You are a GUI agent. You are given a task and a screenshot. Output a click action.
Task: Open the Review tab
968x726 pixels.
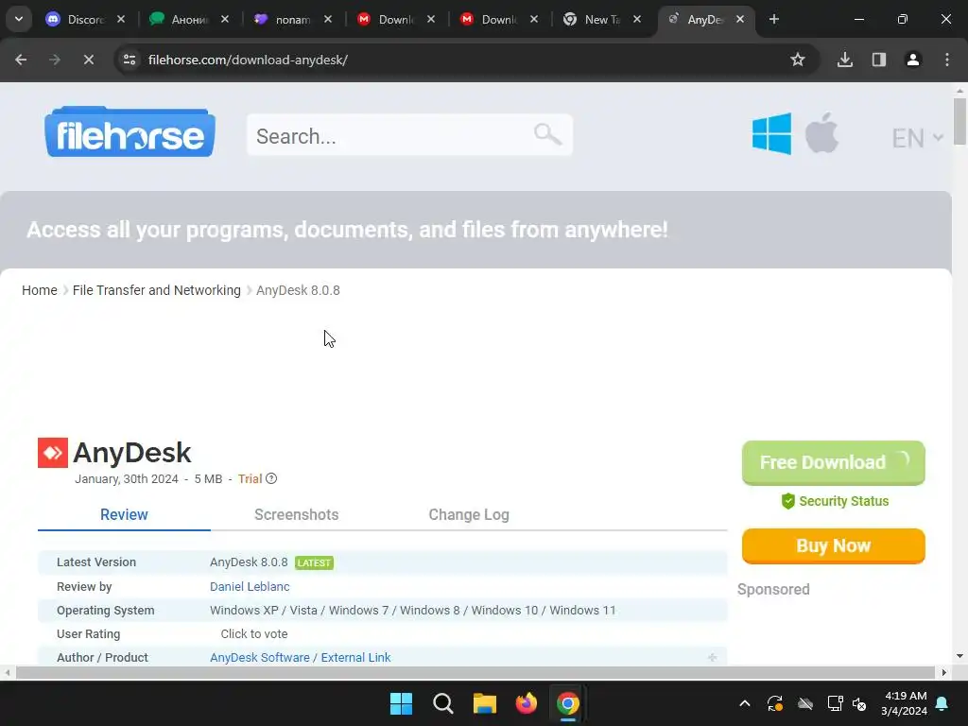coord(124,515)
